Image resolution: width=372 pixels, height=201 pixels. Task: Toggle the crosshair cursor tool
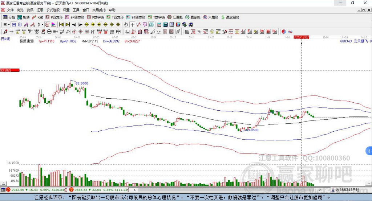(132, 25)
